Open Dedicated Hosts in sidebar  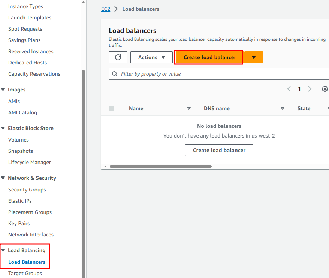(x=27, y=63)
